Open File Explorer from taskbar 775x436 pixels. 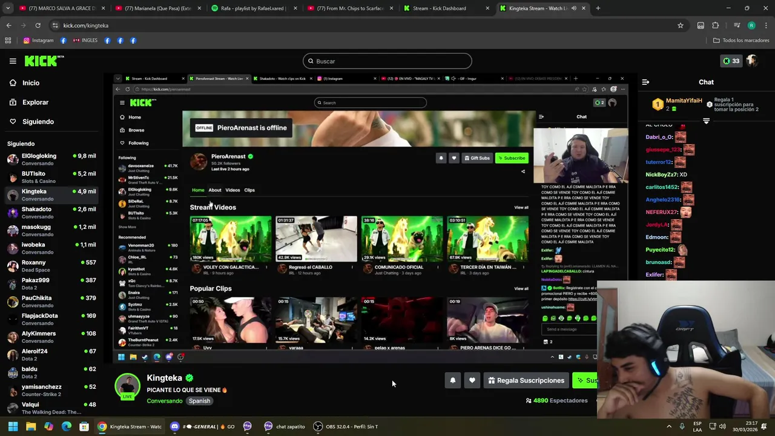click(31, 426)
